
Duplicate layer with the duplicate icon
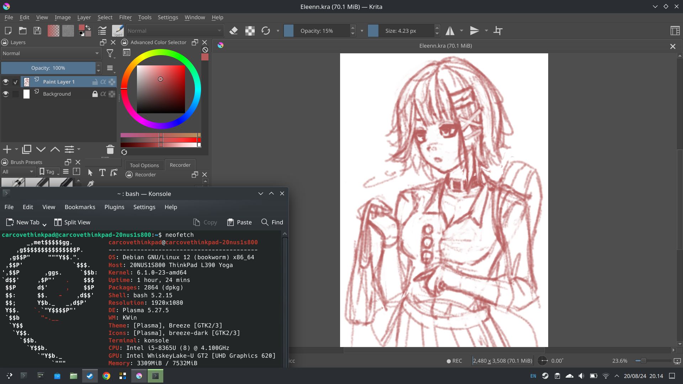[27, 149]
